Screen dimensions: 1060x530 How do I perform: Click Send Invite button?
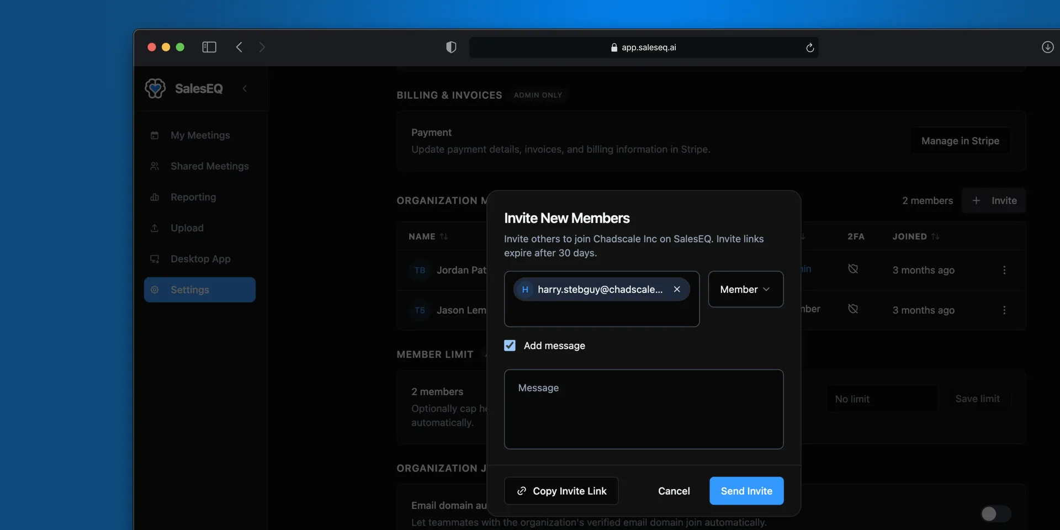coord(746,491)
